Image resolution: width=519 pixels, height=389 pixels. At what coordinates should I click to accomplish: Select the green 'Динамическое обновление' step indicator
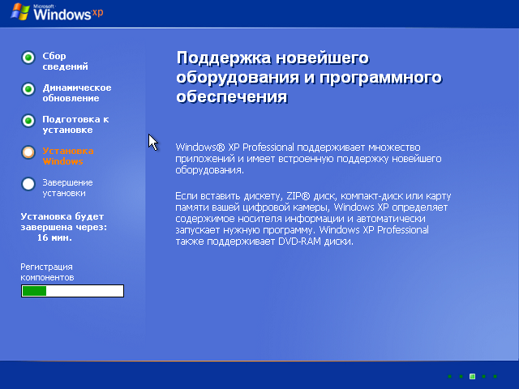pyautogui.click(x=28, y=89)
